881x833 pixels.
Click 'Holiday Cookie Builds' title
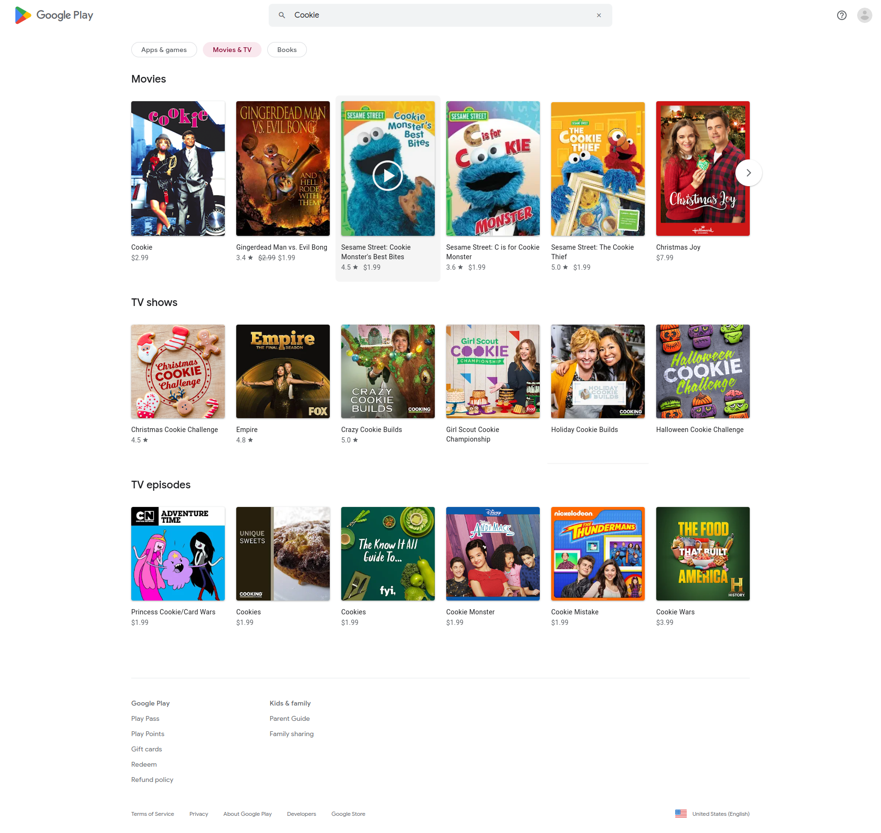coord(584,430)
